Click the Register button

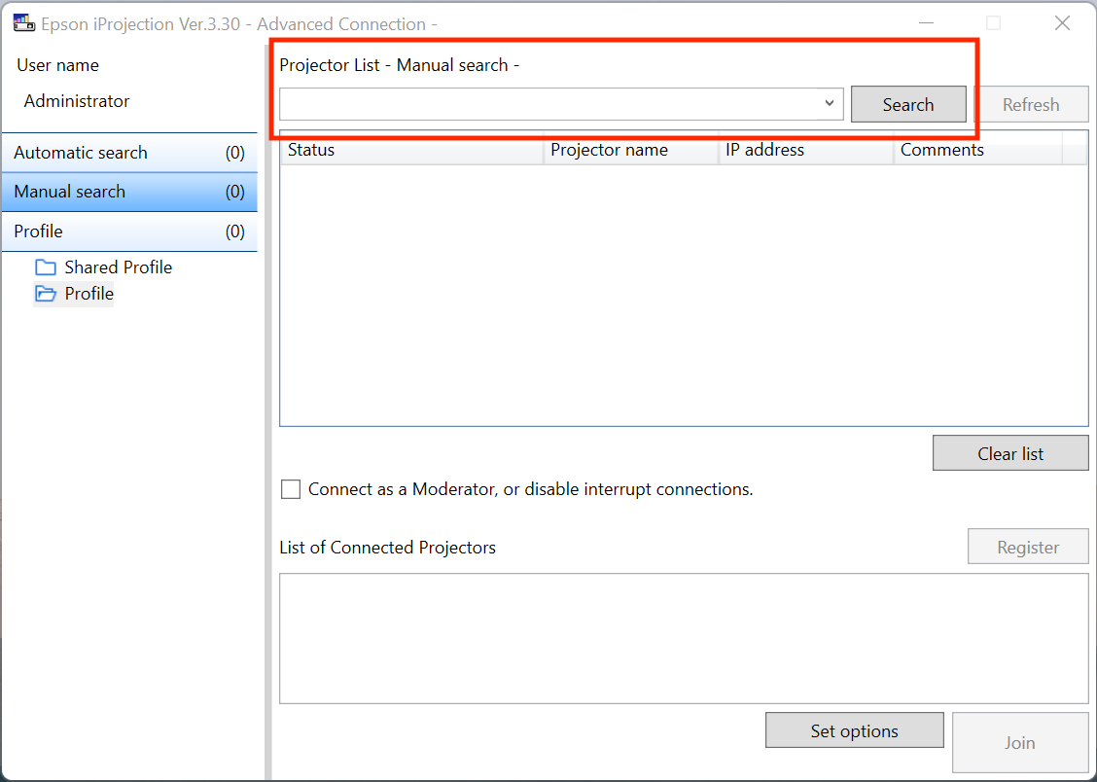[1028, 547]
